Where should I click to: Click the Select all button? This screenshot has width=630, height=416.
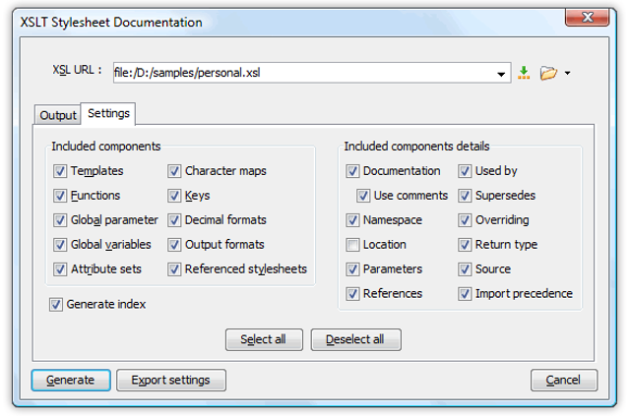(x=264, y=339)
